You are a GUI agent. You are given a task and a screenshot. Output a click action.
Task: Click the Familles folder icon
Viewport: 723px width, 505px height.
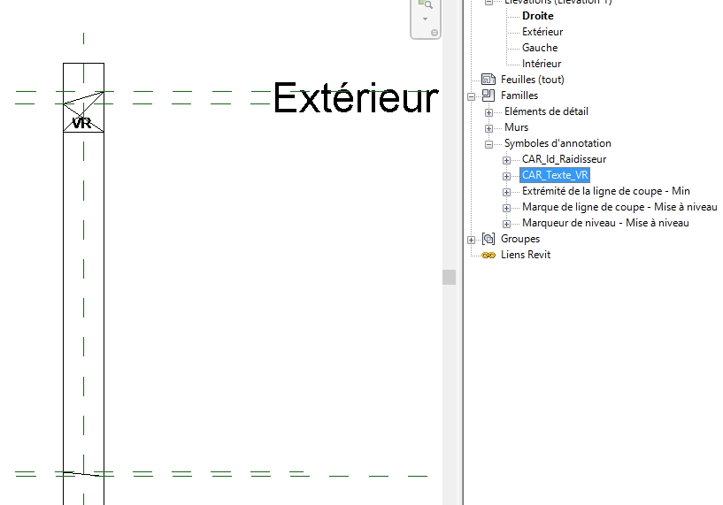(488, 96)
